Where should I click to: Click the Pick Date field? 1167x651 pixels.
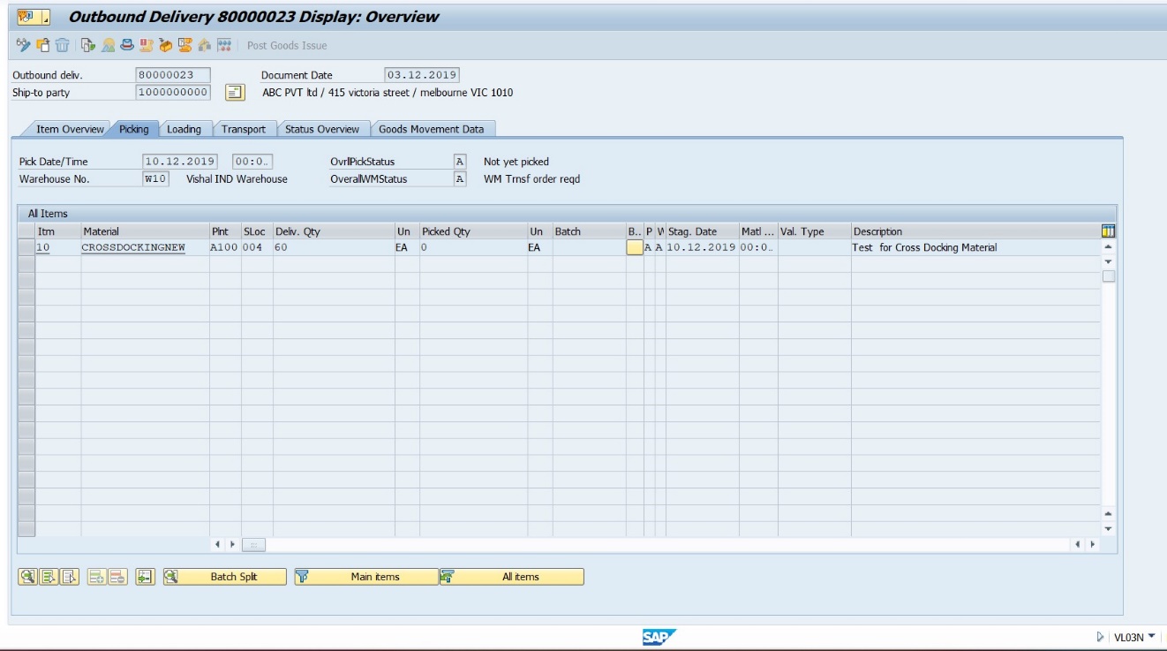coord(180,162)
